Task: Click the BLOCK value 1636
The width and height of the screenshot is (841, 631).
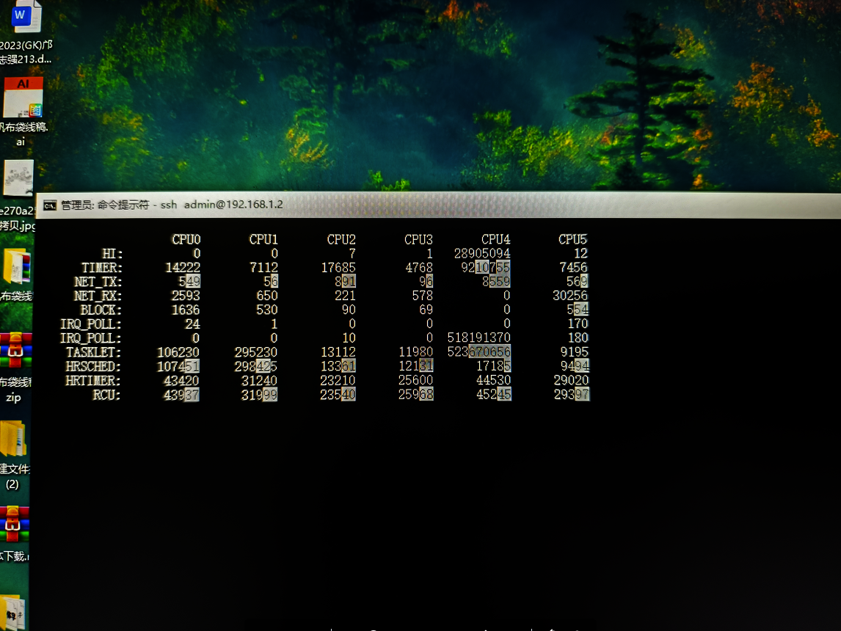Action: click(186, 310)
